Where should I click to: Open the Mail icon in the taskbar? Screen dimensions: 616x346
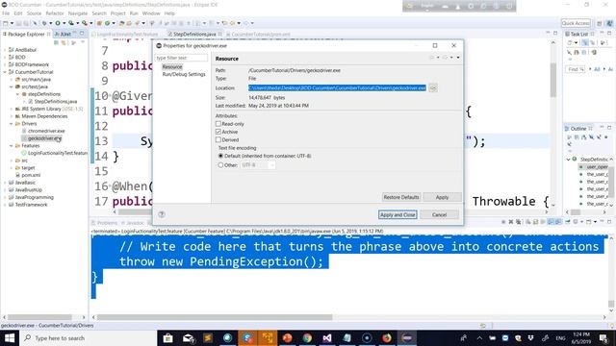click(188, 337)
